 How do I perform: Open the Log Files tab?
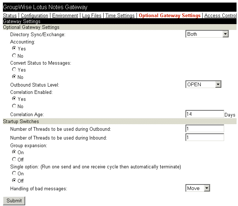[92, 15]
